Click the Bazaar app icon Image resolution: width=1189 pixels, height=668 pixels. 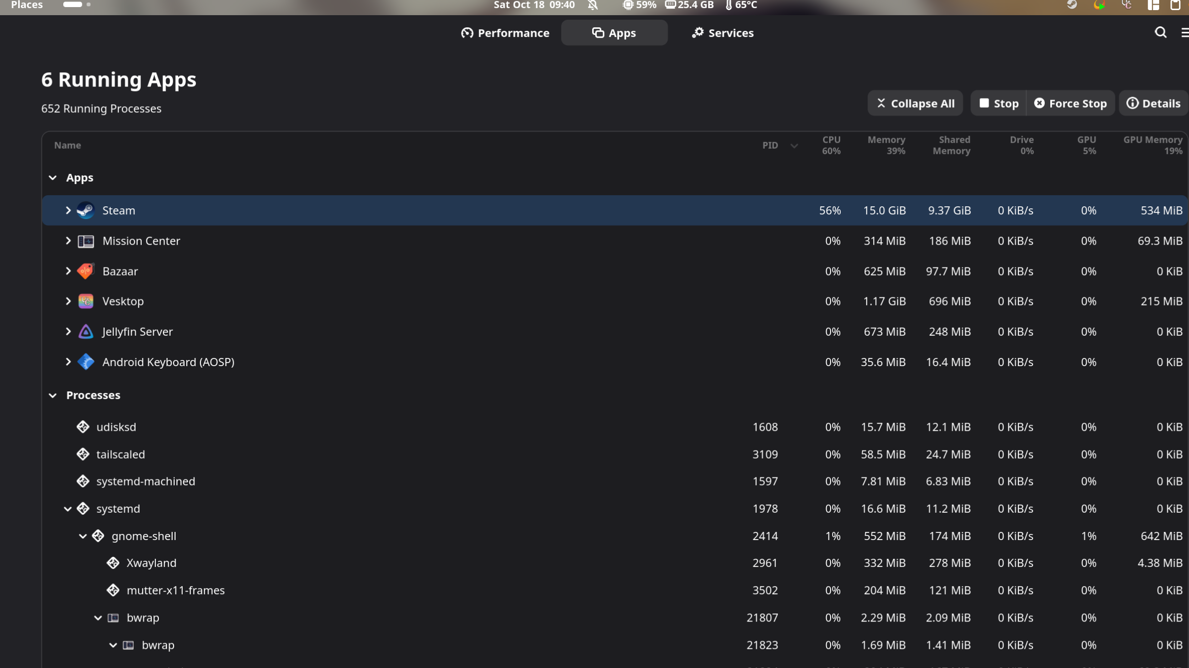click(86, 271)
